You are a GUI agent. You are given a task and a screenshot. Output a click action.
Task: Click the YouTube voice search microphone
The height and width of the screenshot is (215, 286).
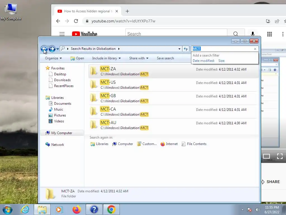[x=252, y=34]
